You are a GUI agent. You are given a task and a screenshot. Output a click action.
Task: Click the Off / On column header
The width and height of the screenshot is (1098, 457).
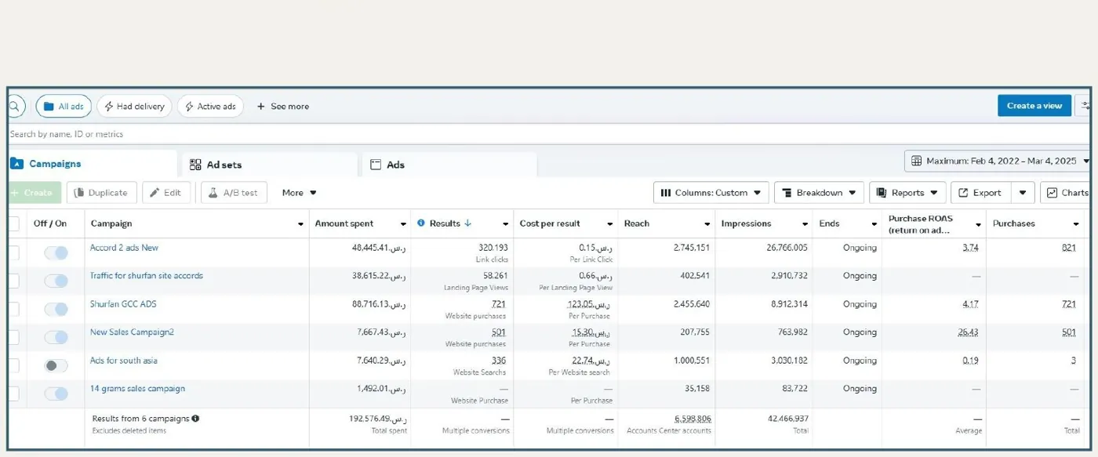coord(50,223)
